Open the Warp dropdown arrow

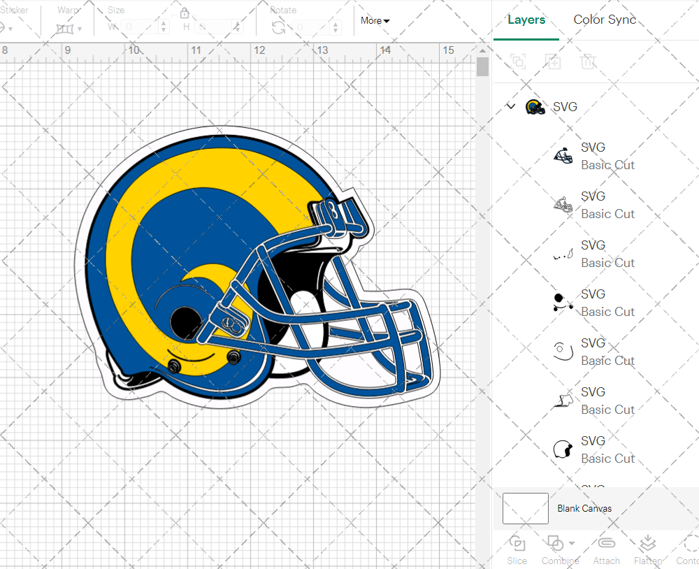click(x=80, y=29)
